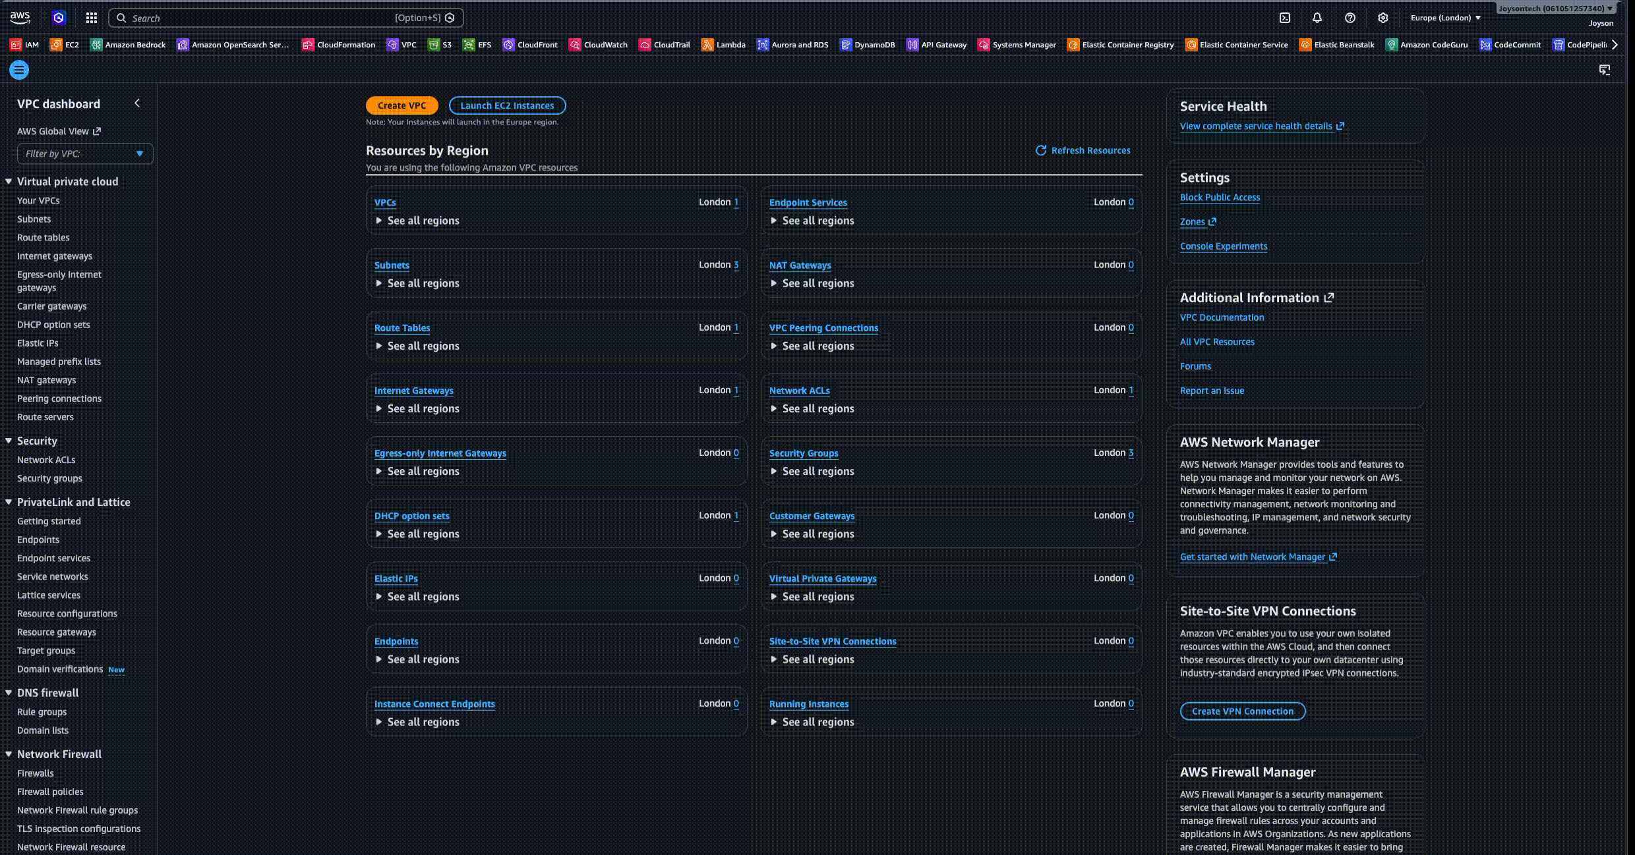Open S3 shortcut in favorites bar
Image resolution: width=1635 pixels, height=855 pixels.
coord(440,45)
